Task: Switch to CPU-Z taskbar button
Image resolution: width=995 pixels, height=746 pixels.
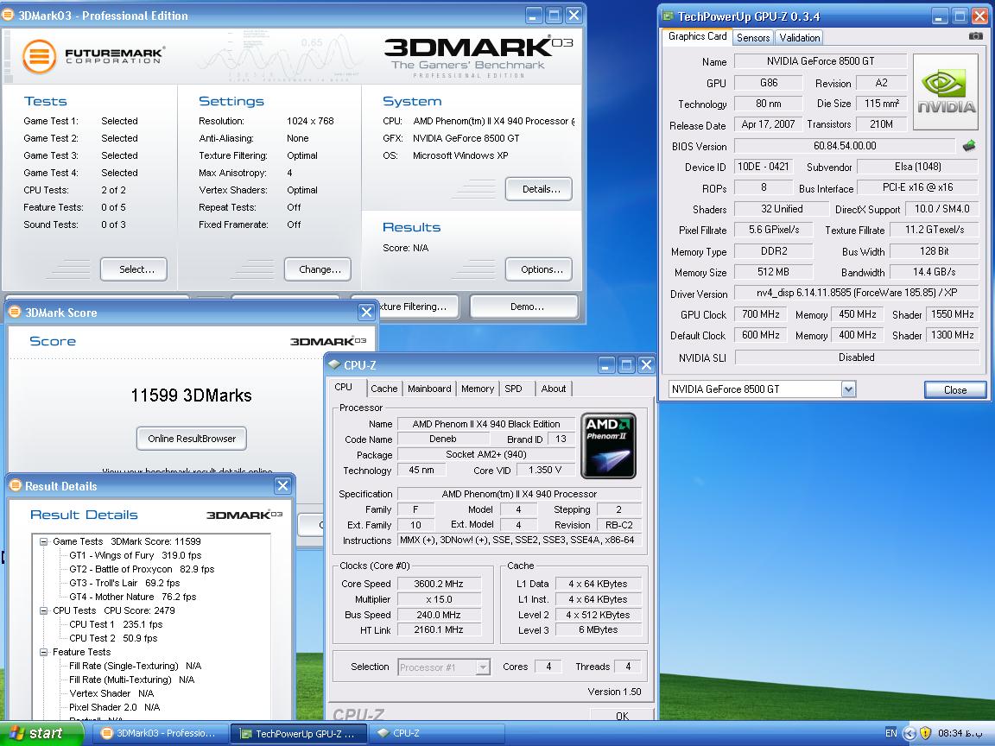Action: coord(436,733)
